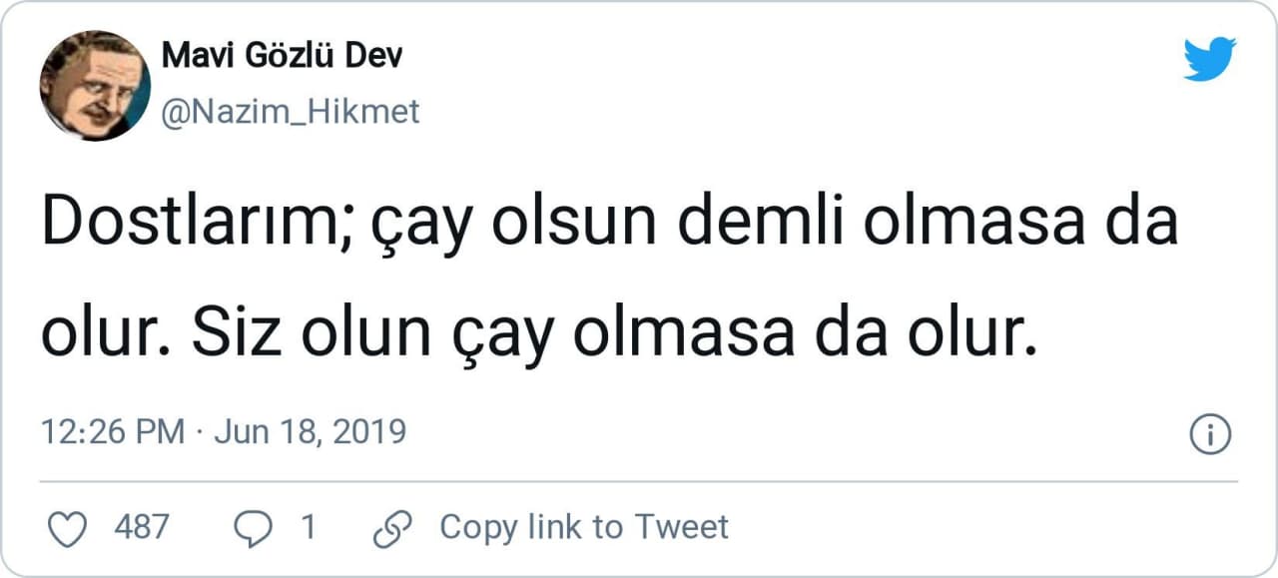Click the 12:26 PM timestamp

click(112, 433)
